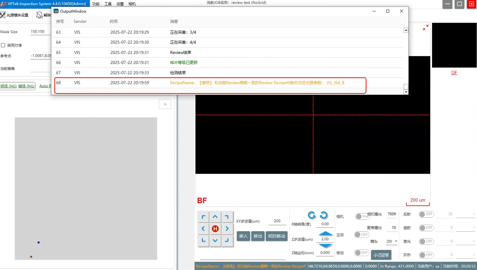Open the 工具 menu

108,4
